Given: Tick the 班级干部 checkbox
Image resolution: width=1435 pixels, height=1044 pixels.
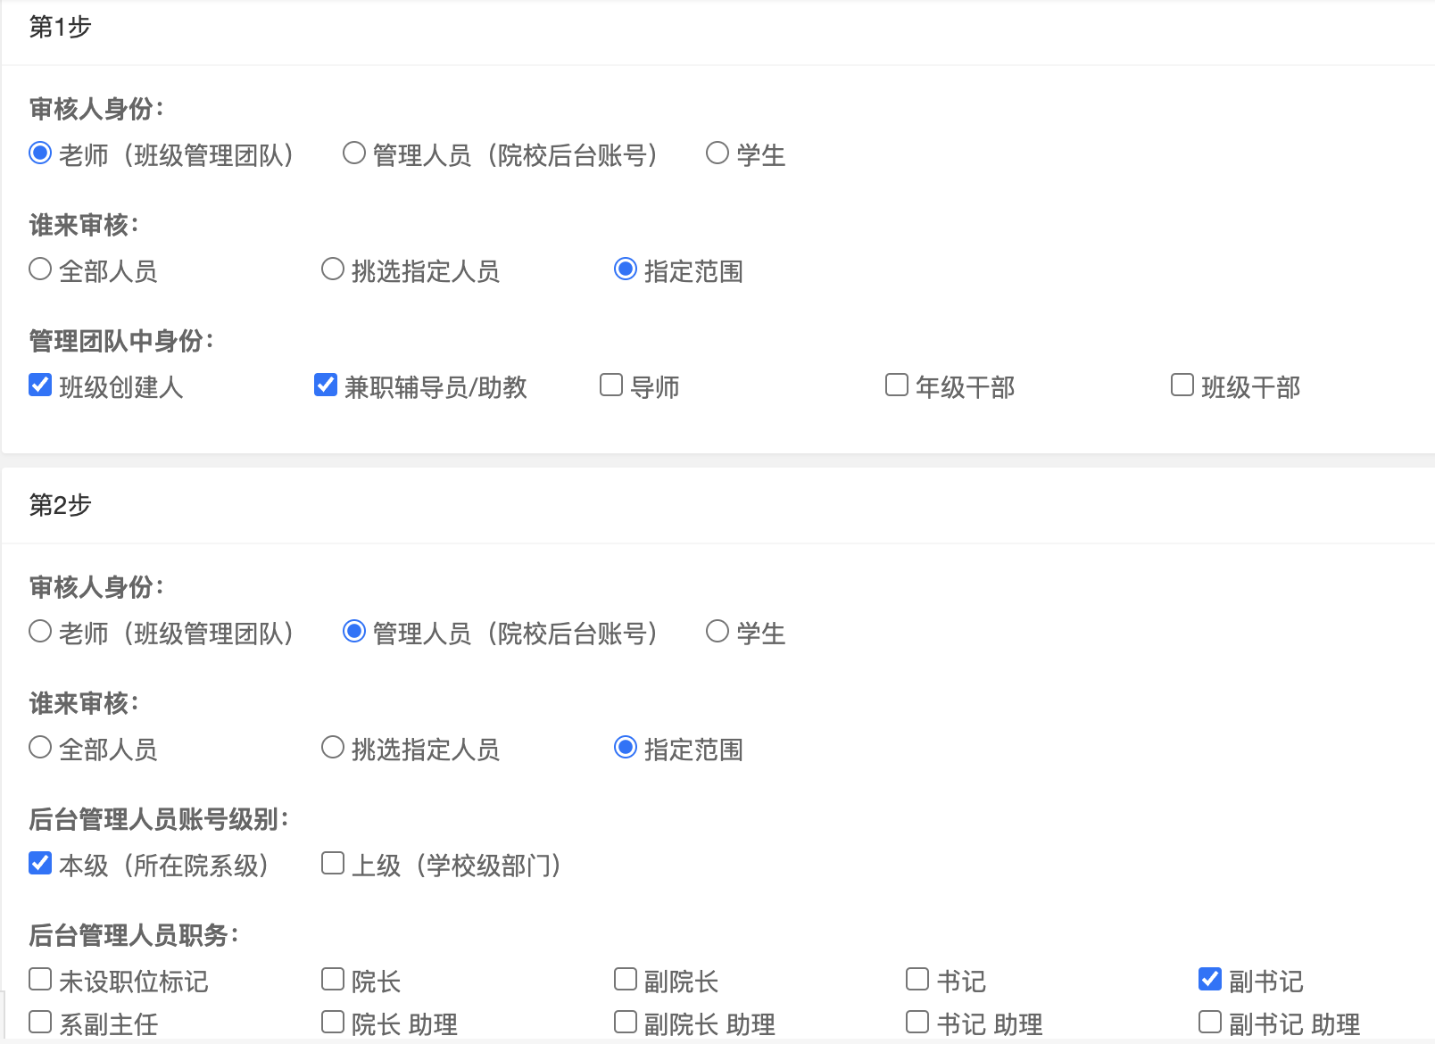Looking at the screenshot, I should (1182, 385).
